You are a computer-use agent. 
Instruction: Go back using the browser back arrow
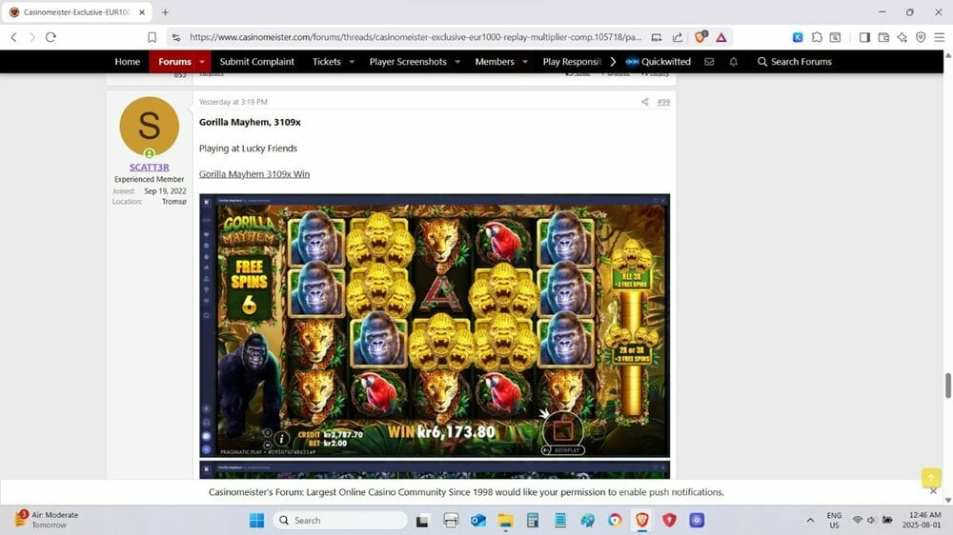click(x=13, y=37)
